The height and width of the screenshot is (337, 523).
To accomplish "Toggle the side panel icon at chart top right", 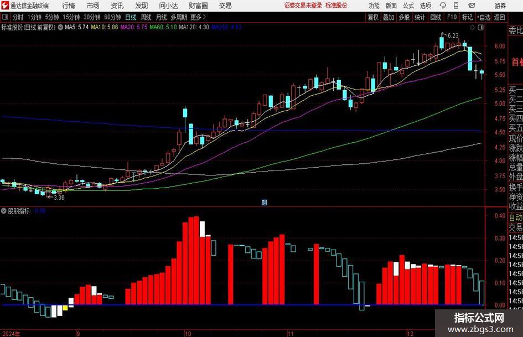I will 480,28.
